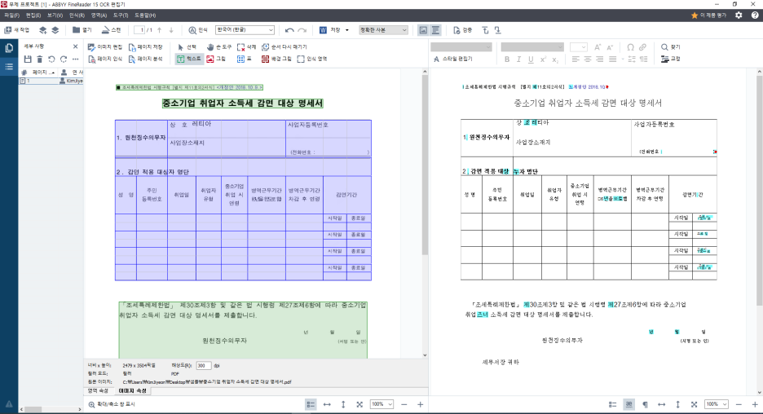Expand the line spacing dropdown arrow
The width and height of the screenshot is (763, 414).
[624, 59]
